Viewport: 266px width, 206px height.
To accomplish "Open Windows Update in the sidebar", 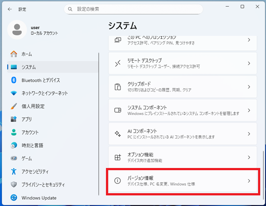I will (x=53, y=198).
